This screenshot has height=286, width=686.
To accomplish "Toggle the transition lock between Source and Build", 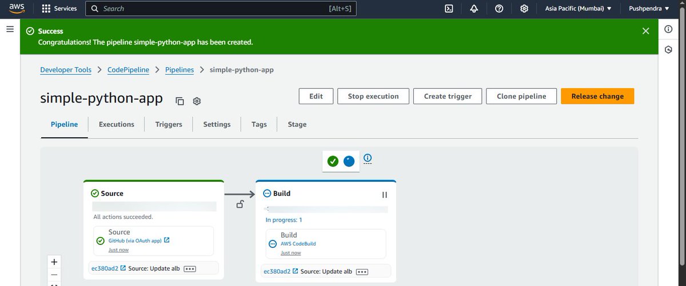I will [241, 205].
